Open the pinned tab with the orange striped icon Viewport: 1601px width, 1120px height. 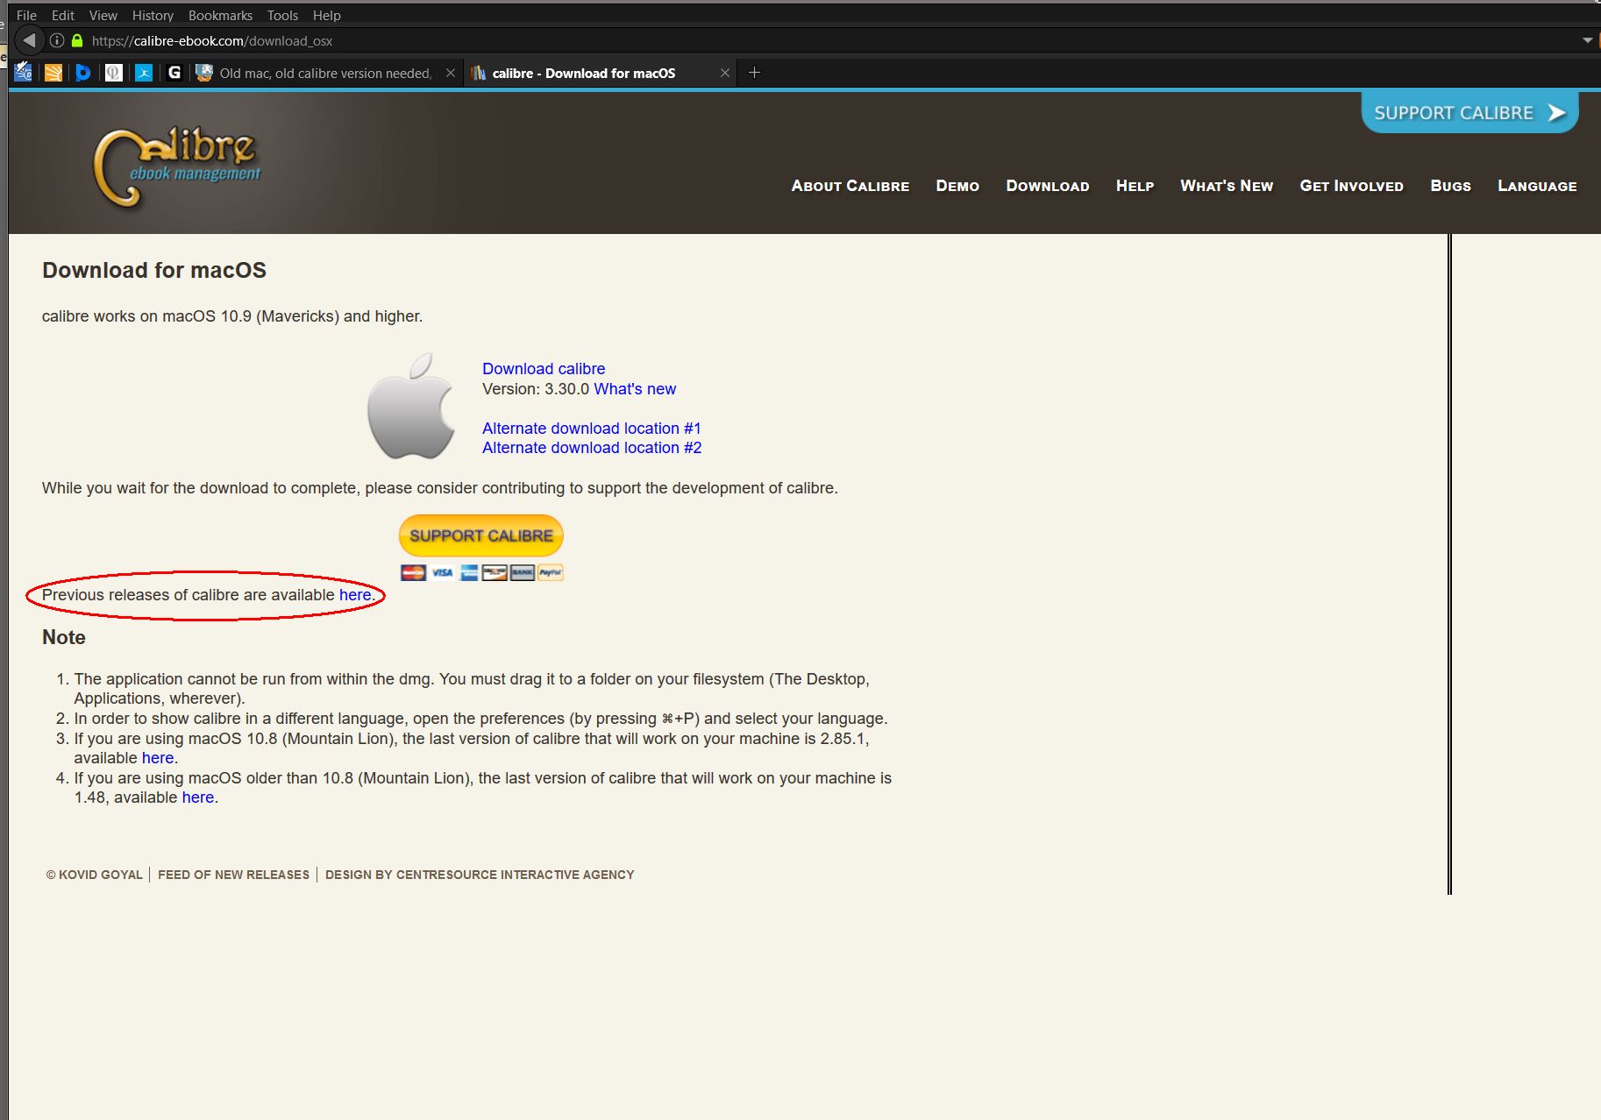[53, 73]
